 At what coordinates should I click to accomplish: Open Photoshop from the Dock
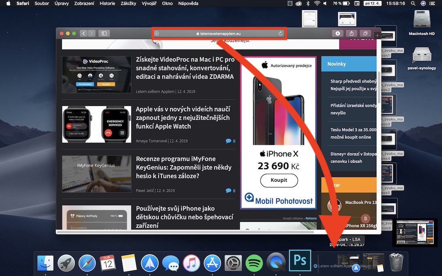pos(300,261)
